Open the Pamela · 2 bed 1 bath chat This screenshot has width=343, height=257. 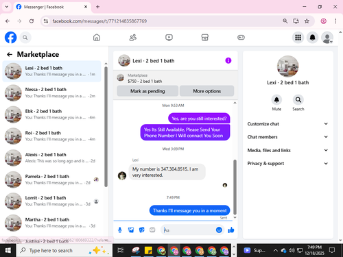[x=51, y=180]
